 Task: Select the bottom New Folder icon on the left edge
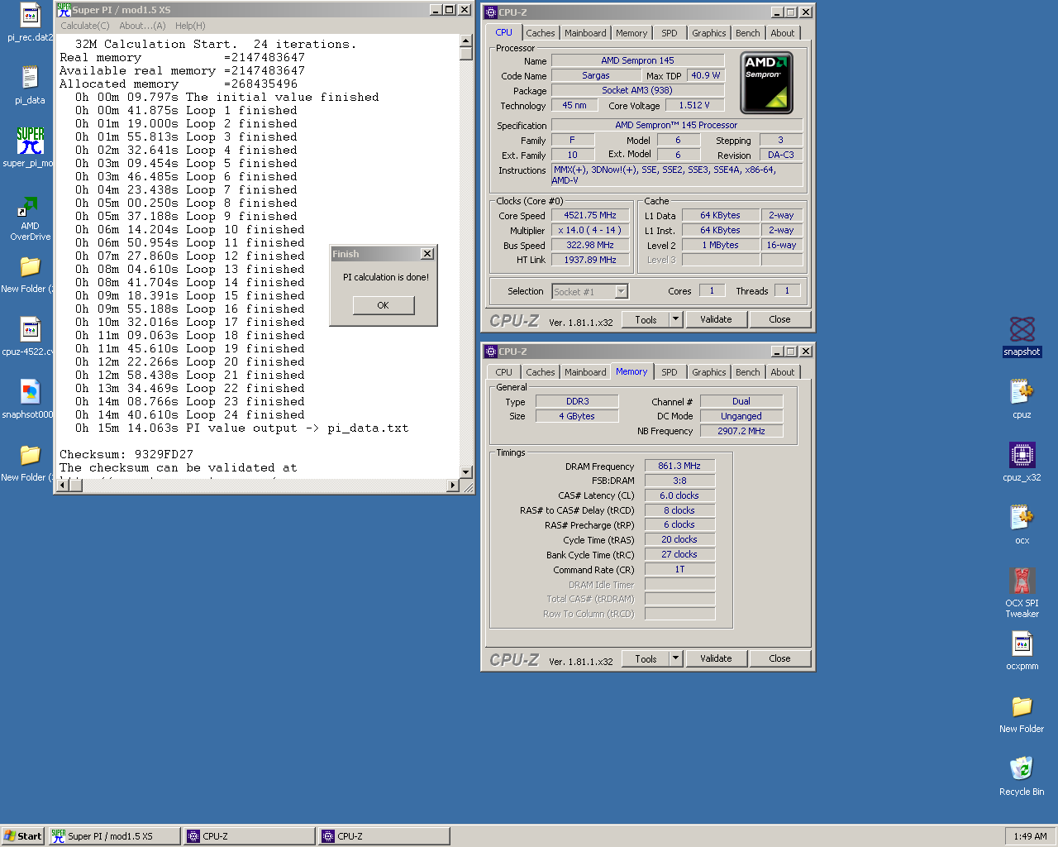(30, 455)
